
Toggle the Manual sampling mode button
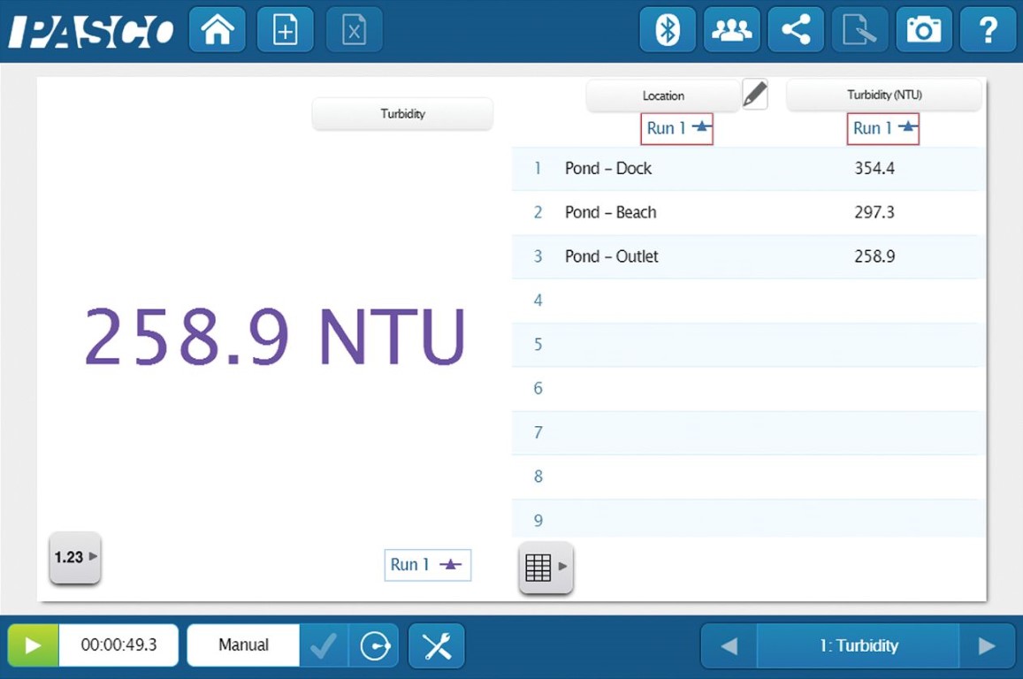point(243,645)
